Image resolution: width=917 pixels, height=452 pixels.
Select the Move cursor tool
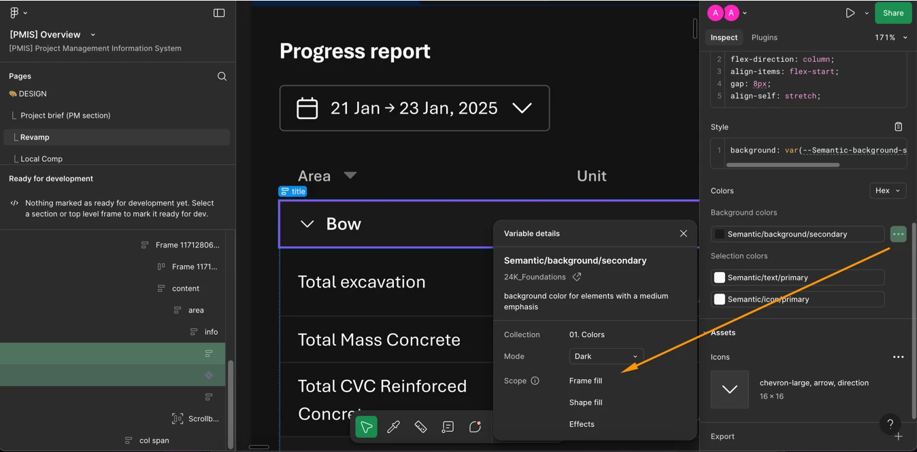(366, 427)
